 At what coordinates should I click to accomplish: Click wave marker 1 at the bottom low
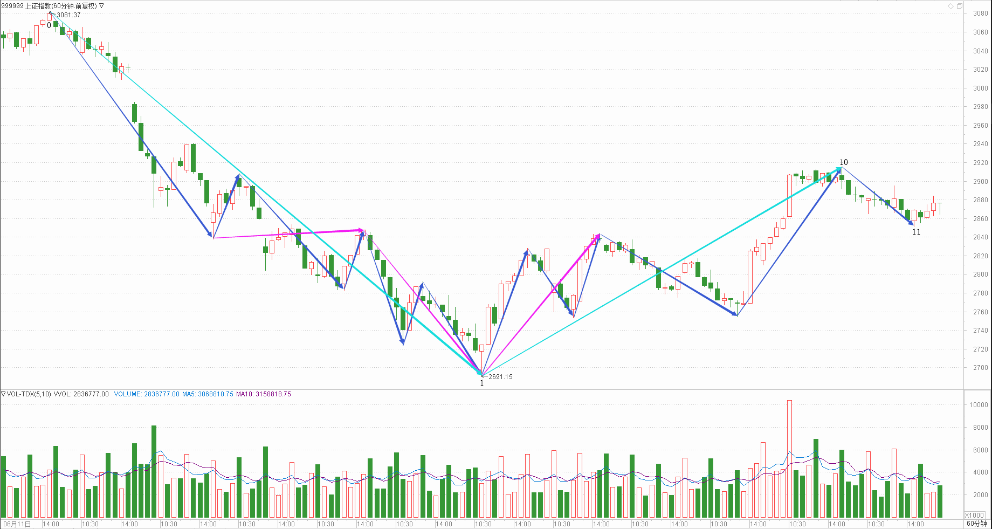tap(482, 383)
